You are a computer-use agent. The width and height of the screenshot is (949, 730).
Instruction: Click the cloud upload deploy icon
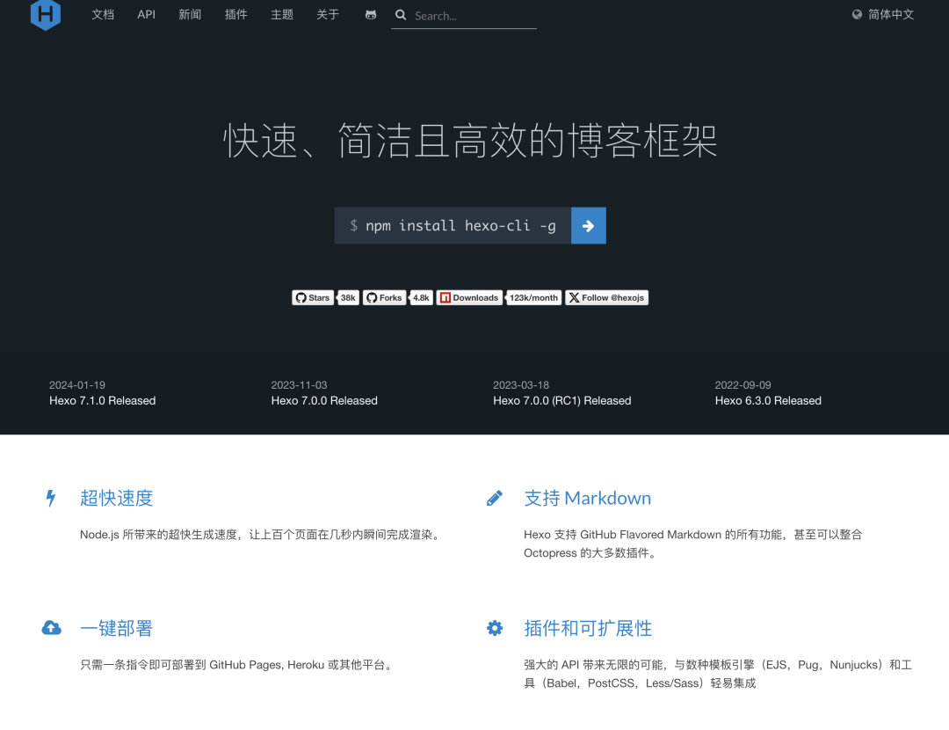[52, 628]
